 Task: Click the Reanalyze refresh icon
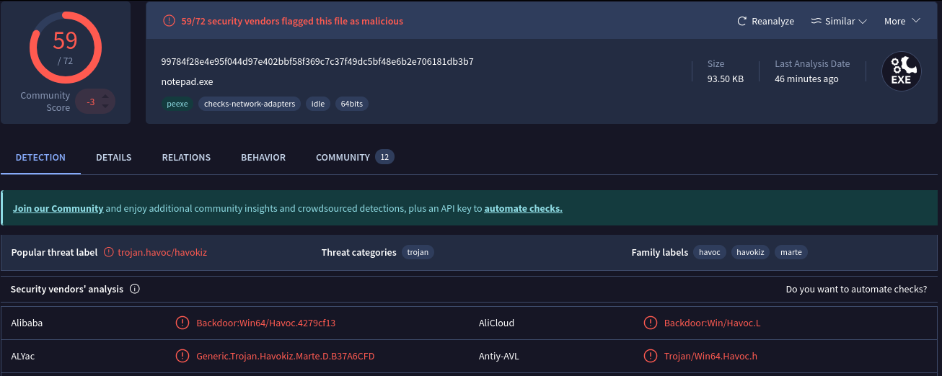coord(741,22)
